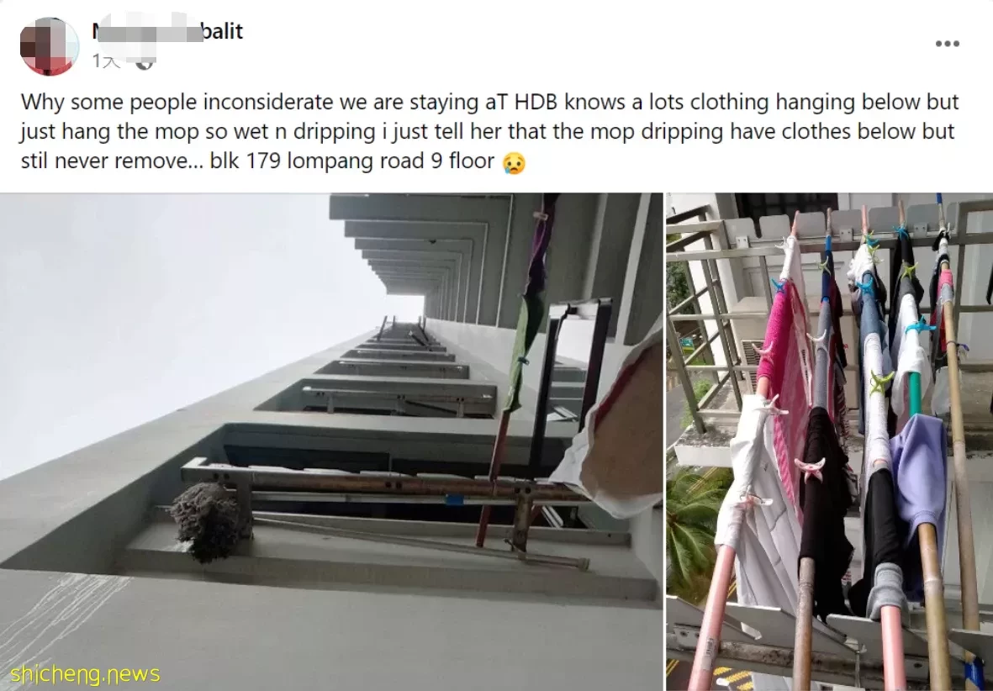Viewport: 993px width, 691px height.
Task: Open the poster's blurred profile avatar
Action: (50, 46)
